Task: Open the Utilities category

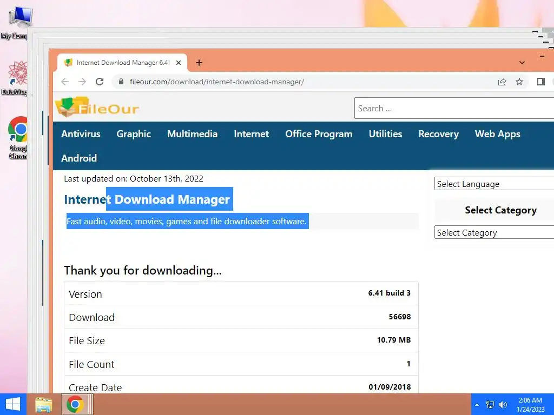Action: (x=385, y=134)
